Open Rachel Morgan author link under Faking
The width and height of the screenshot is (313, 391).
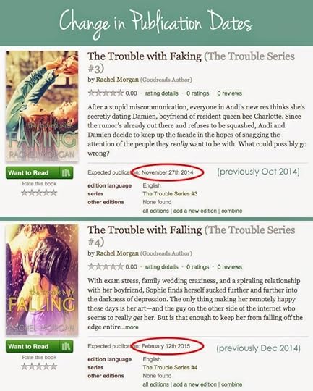tap(117, 80)
